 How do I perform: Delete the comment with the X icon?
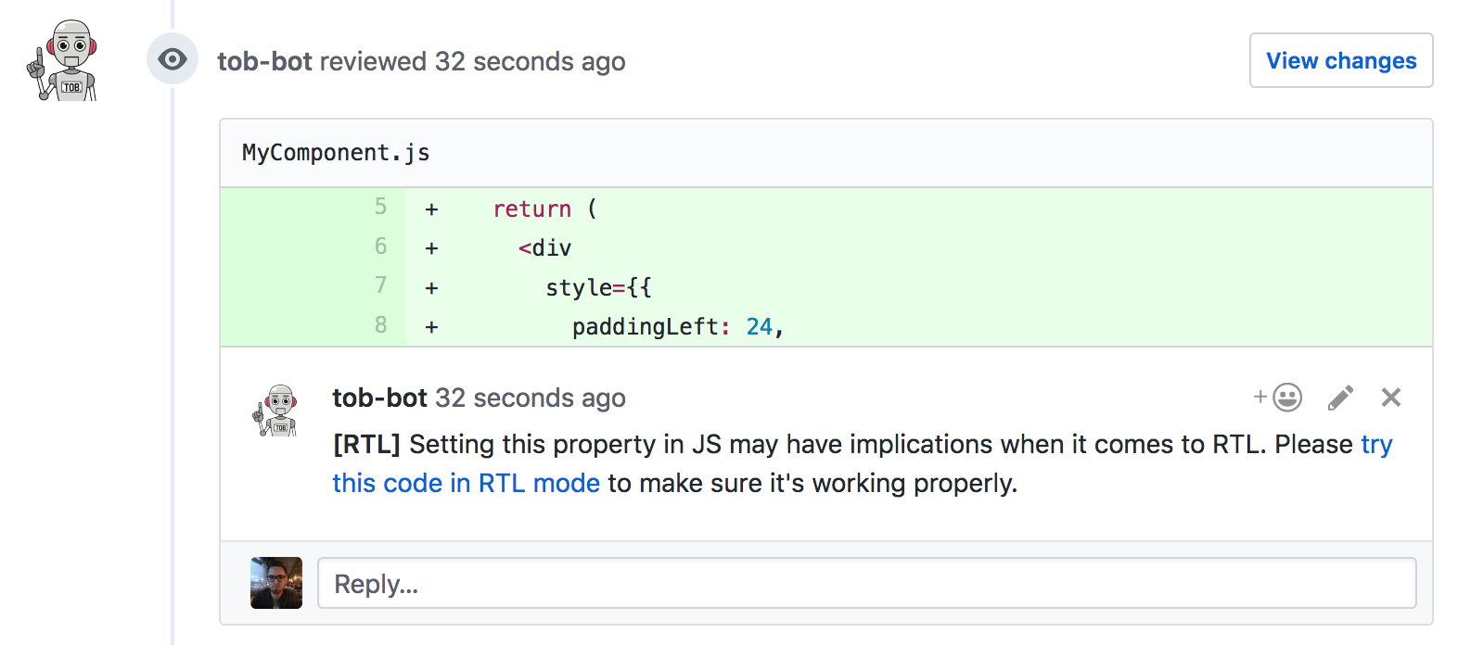[x=1390, y=398]
